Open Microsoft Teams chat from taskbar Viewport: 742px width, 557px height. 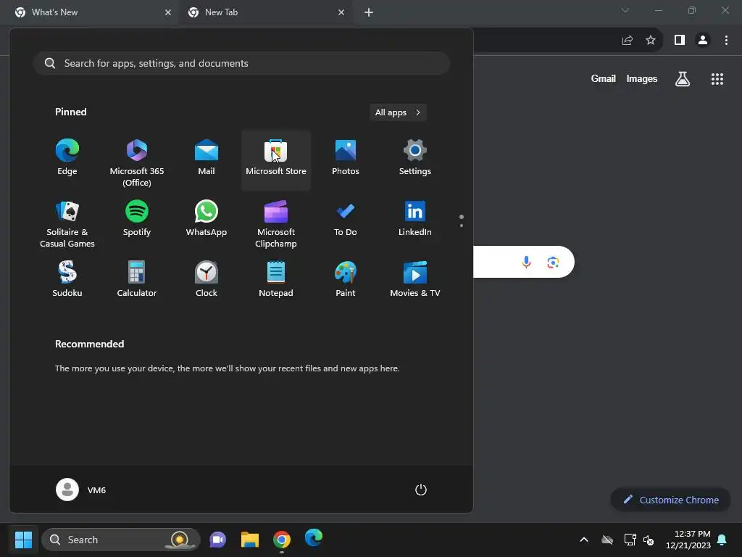pos(217,540)
